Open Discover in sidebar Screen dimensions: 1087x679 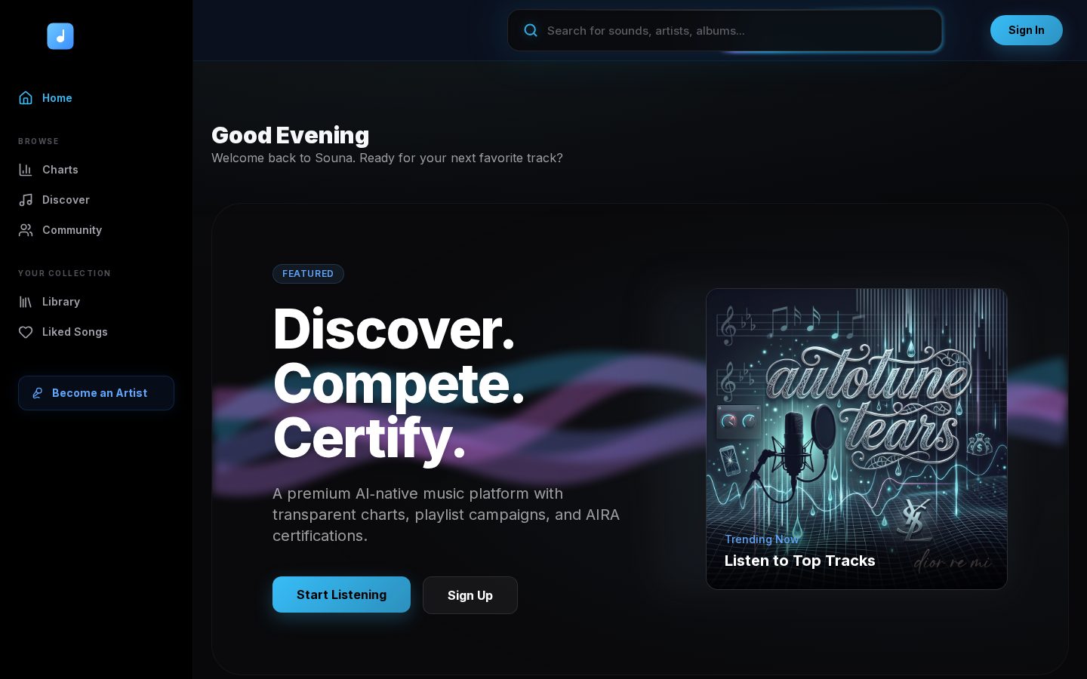[x=96, y=200]
